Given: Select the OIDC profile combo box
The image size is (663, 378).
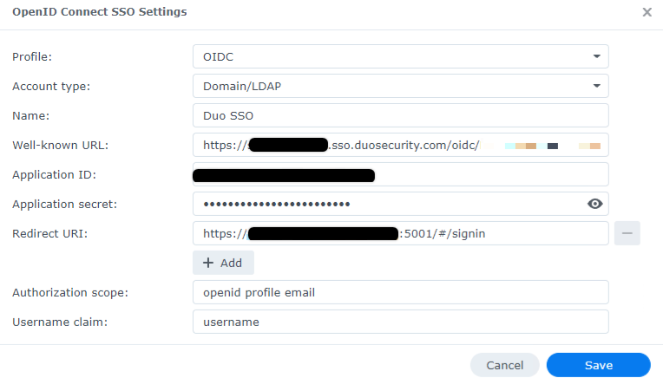Looking at the screenshot, I should 400,56.
